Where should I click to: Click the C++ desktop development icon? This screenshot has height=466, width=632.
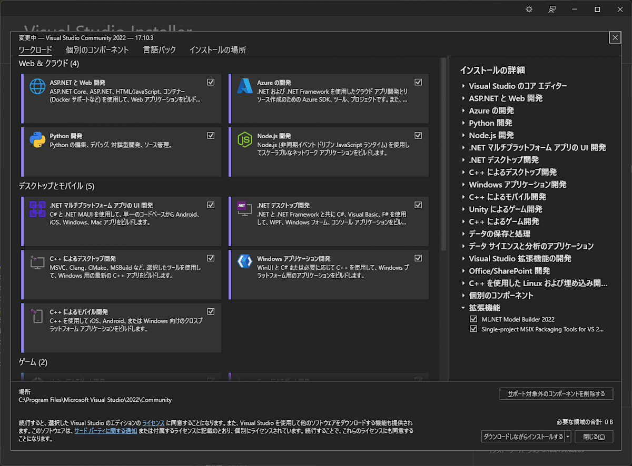coord(37,262)
